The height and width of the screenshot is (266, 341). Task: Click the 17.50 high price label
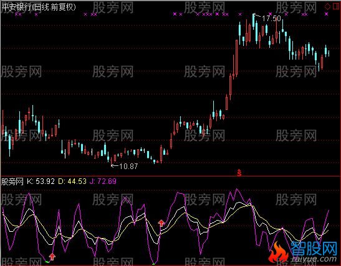click(x=271, y=19)
